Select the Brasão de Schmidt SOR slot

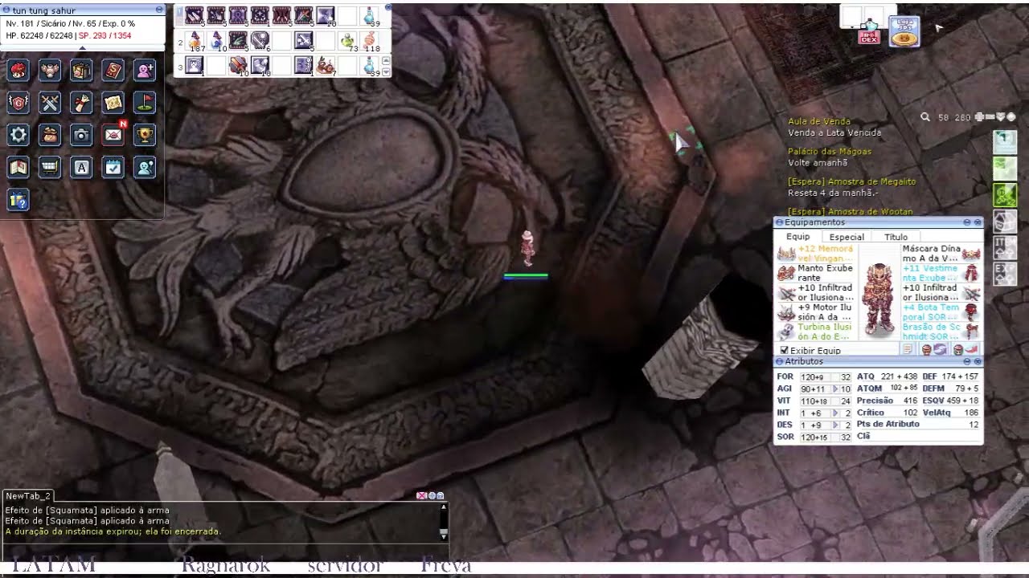pos(941,331)
